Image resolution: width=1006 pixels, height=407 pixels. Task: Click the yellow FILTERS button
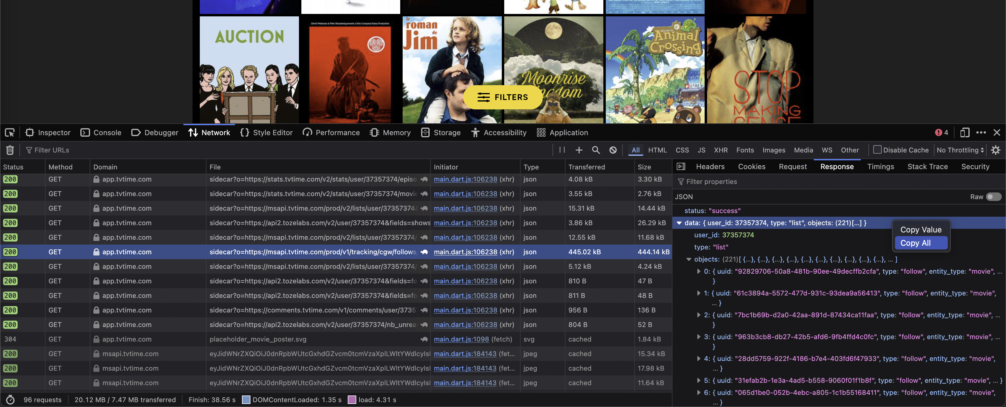point(503,97)
